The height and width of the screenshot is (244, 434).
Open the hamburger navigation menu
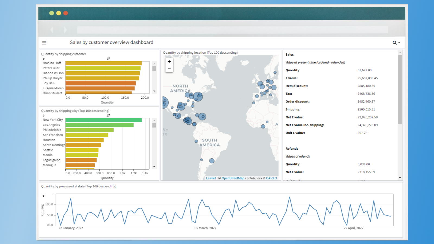pyautogui.click(x=44, y=43)
